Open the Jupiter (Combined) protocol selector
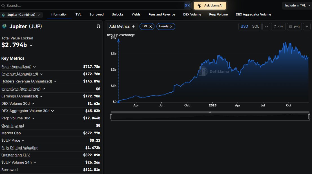 point(21,15)
